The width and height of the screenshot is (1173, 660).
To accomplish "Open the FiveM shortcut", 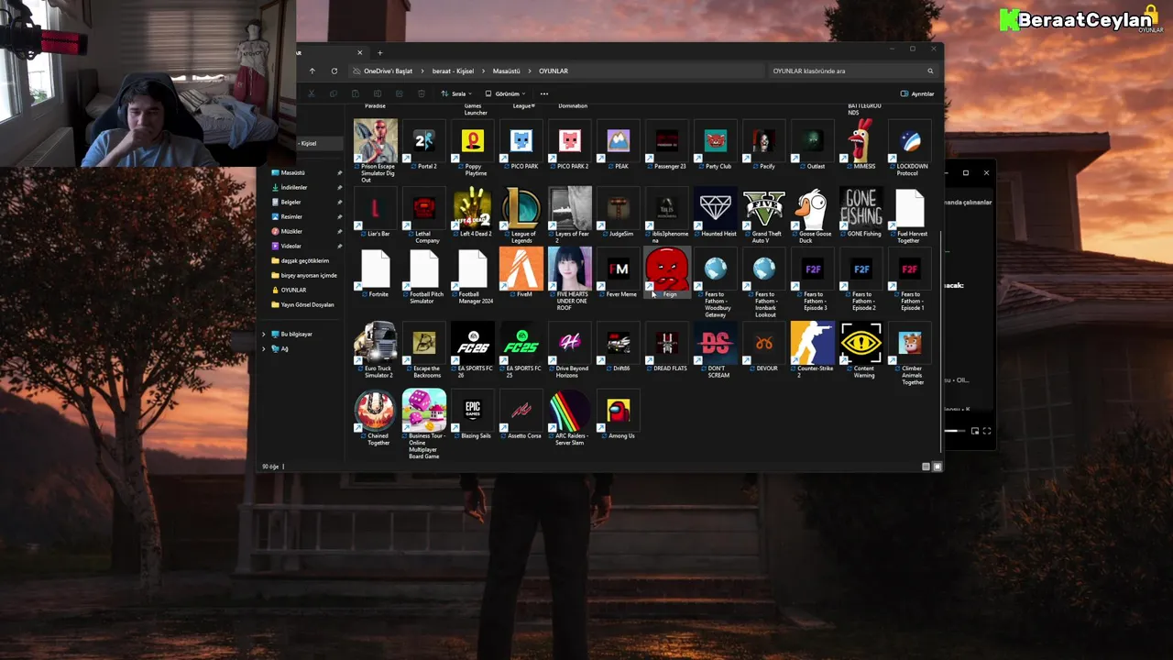I will 521,272.
